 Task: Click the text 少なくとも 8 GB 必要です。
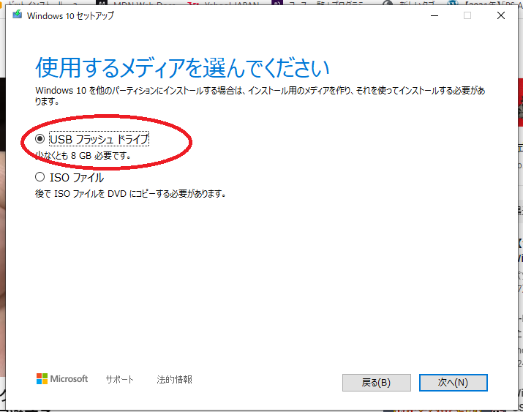[83, 155]
